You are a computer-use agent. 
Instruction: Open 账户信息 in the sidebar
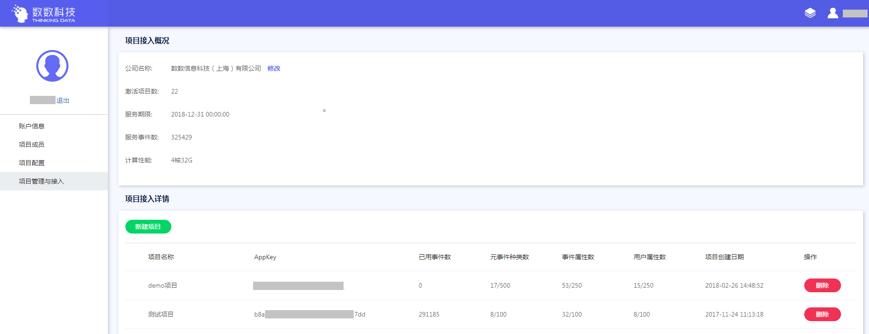click(x=32, y=126)
